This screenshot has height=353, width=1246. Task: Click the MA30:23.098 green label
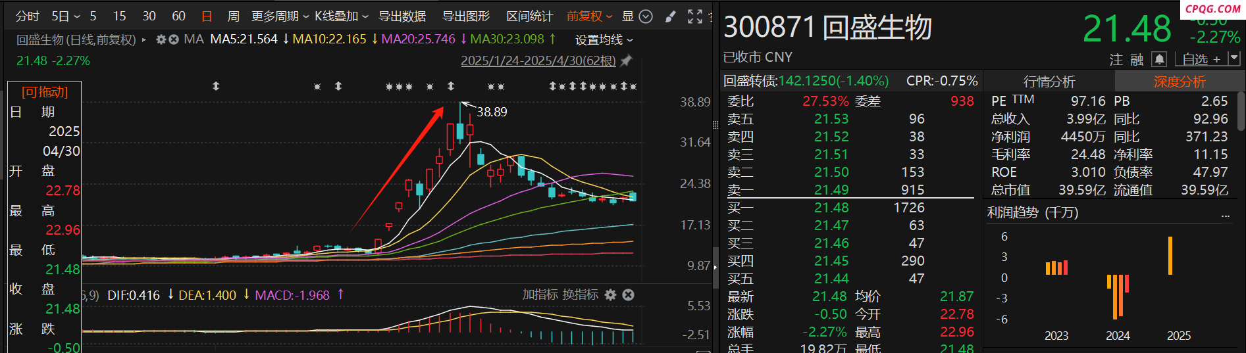(x=507, y=39)
